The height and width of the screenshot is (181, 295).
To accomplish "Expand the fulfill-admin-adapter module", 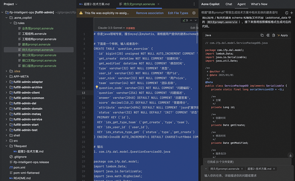I will click(6, 82).
